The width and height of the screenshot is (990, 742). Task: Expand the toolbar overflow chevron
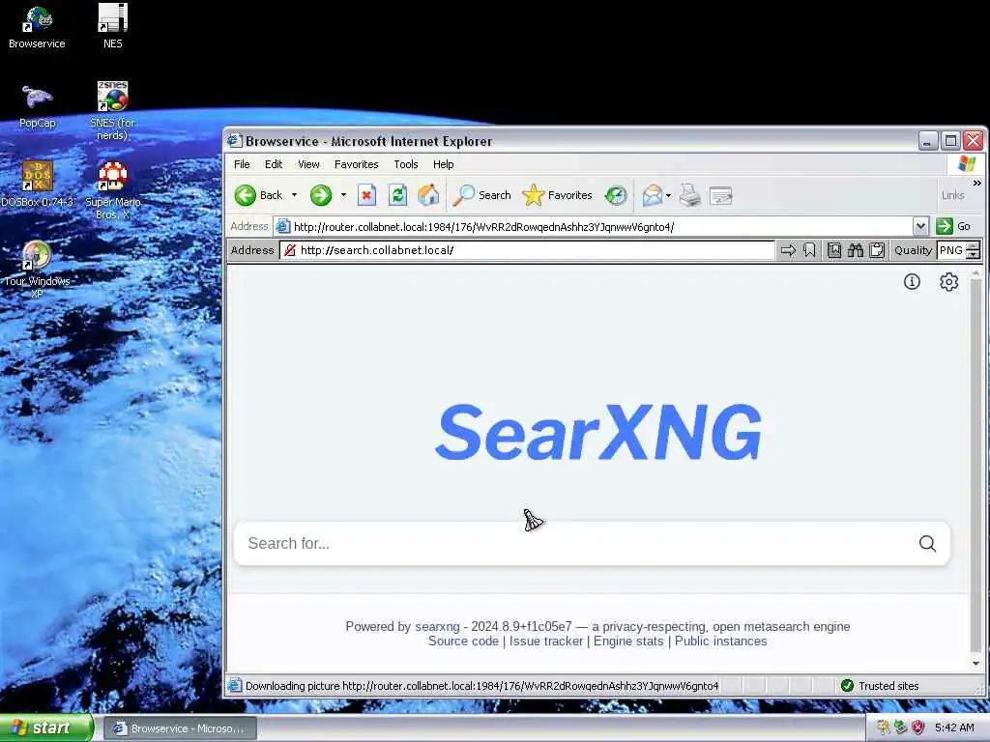pos(976,183)
